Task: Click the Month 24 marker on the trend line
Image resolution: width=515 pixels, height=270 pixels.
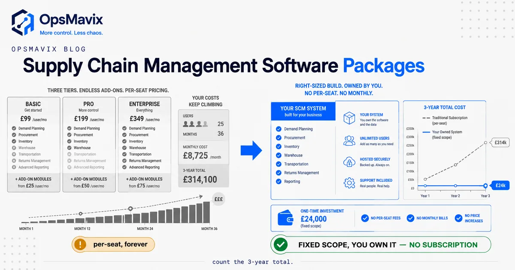Action: click(130, 209)
